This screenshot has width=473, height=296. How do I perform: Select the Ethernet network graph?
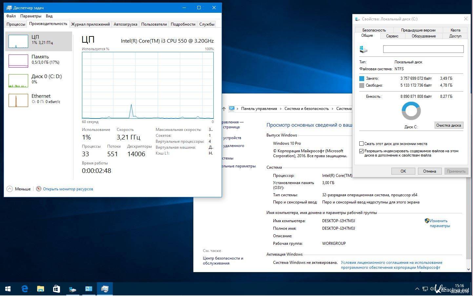[x=18, y=100]
